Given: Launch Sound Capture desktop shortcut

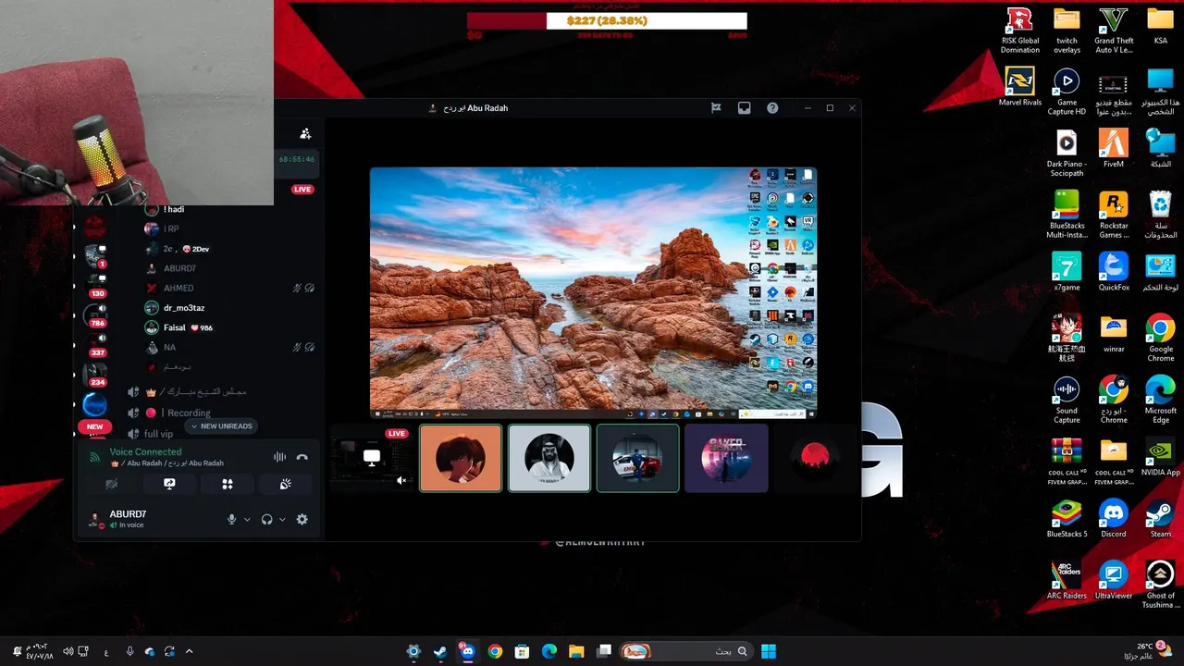Looking at the screenshot, I should click(x=1067, y=400).
